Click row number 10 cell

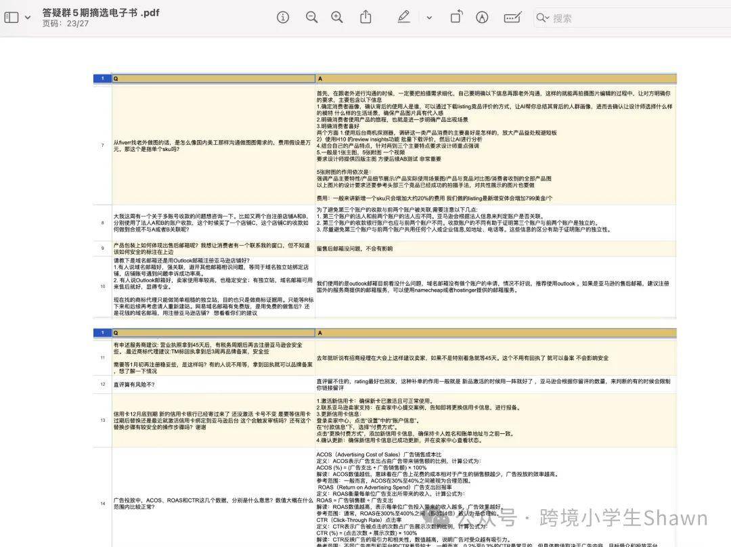(103, 286)
